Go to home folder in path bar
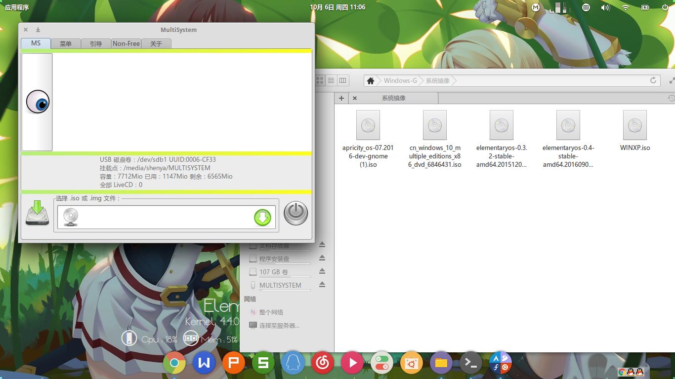675x379 pixels. point(371,80)
